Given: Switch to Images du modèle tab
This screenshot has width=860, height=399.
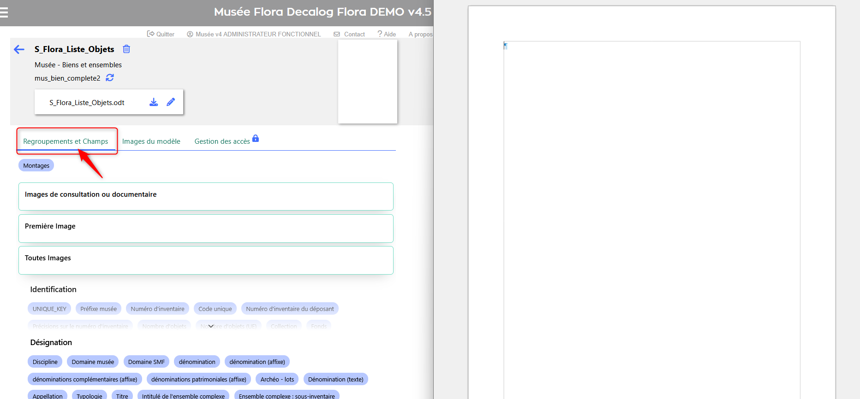Looking at the screenshot, I should (151, 141).
